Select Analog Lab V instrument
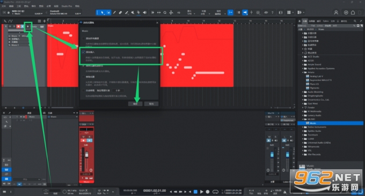The image size is (365, 196). 316,76
